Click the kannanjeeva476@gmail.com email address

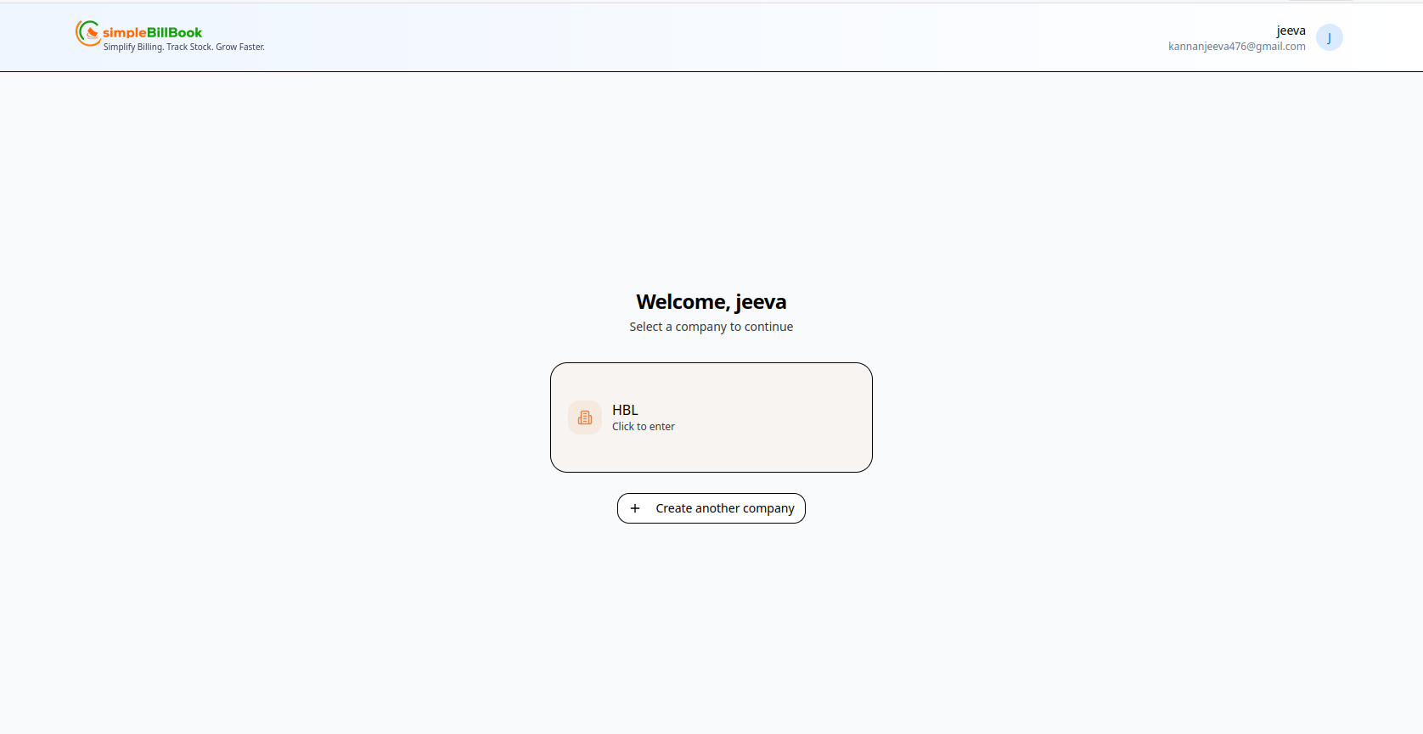[1236, 47]
